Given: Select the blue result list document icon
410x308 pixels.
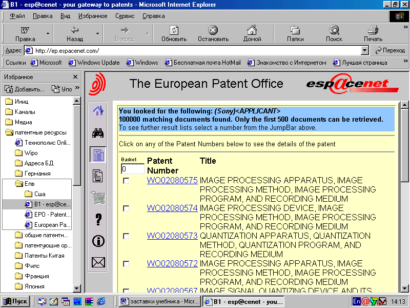Looking at the screenshot, I should pyautogui.click(x=98, y=155).
